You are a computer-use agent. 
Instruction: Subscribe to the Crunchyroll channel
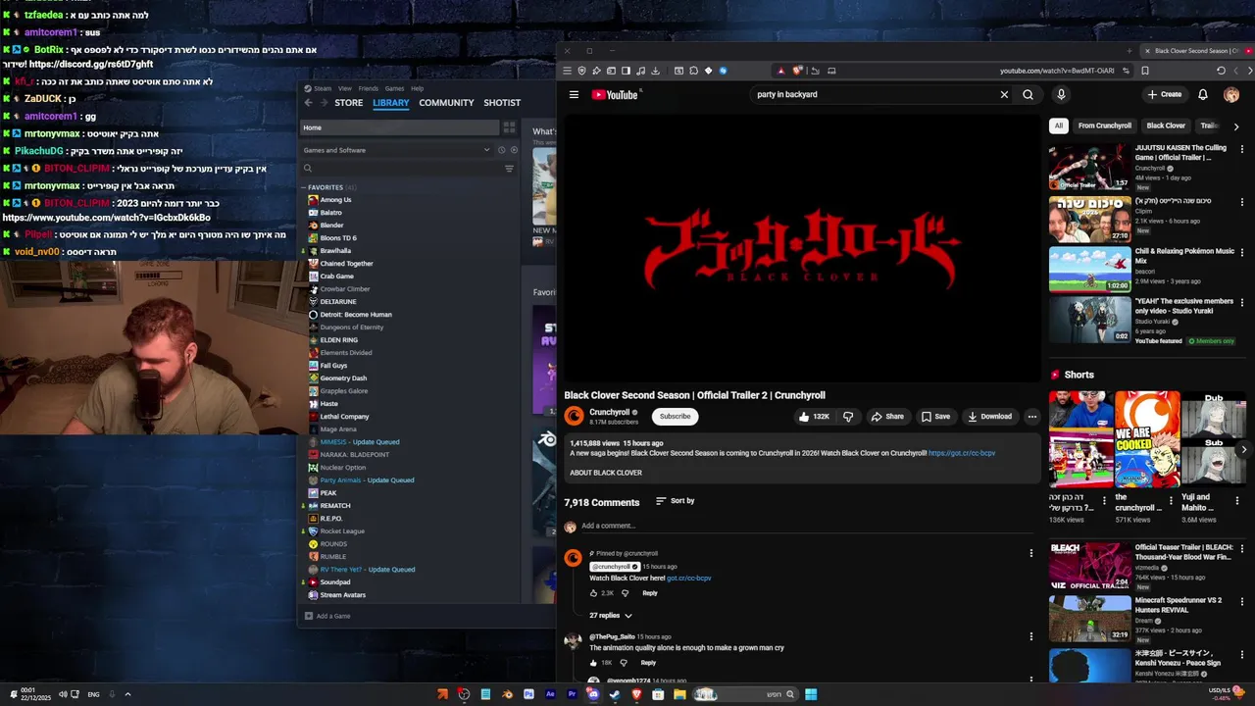point(675,417)
